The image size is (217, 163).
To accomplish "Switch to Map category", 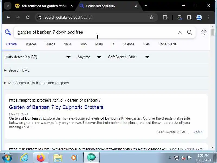I will coord(84,44).
